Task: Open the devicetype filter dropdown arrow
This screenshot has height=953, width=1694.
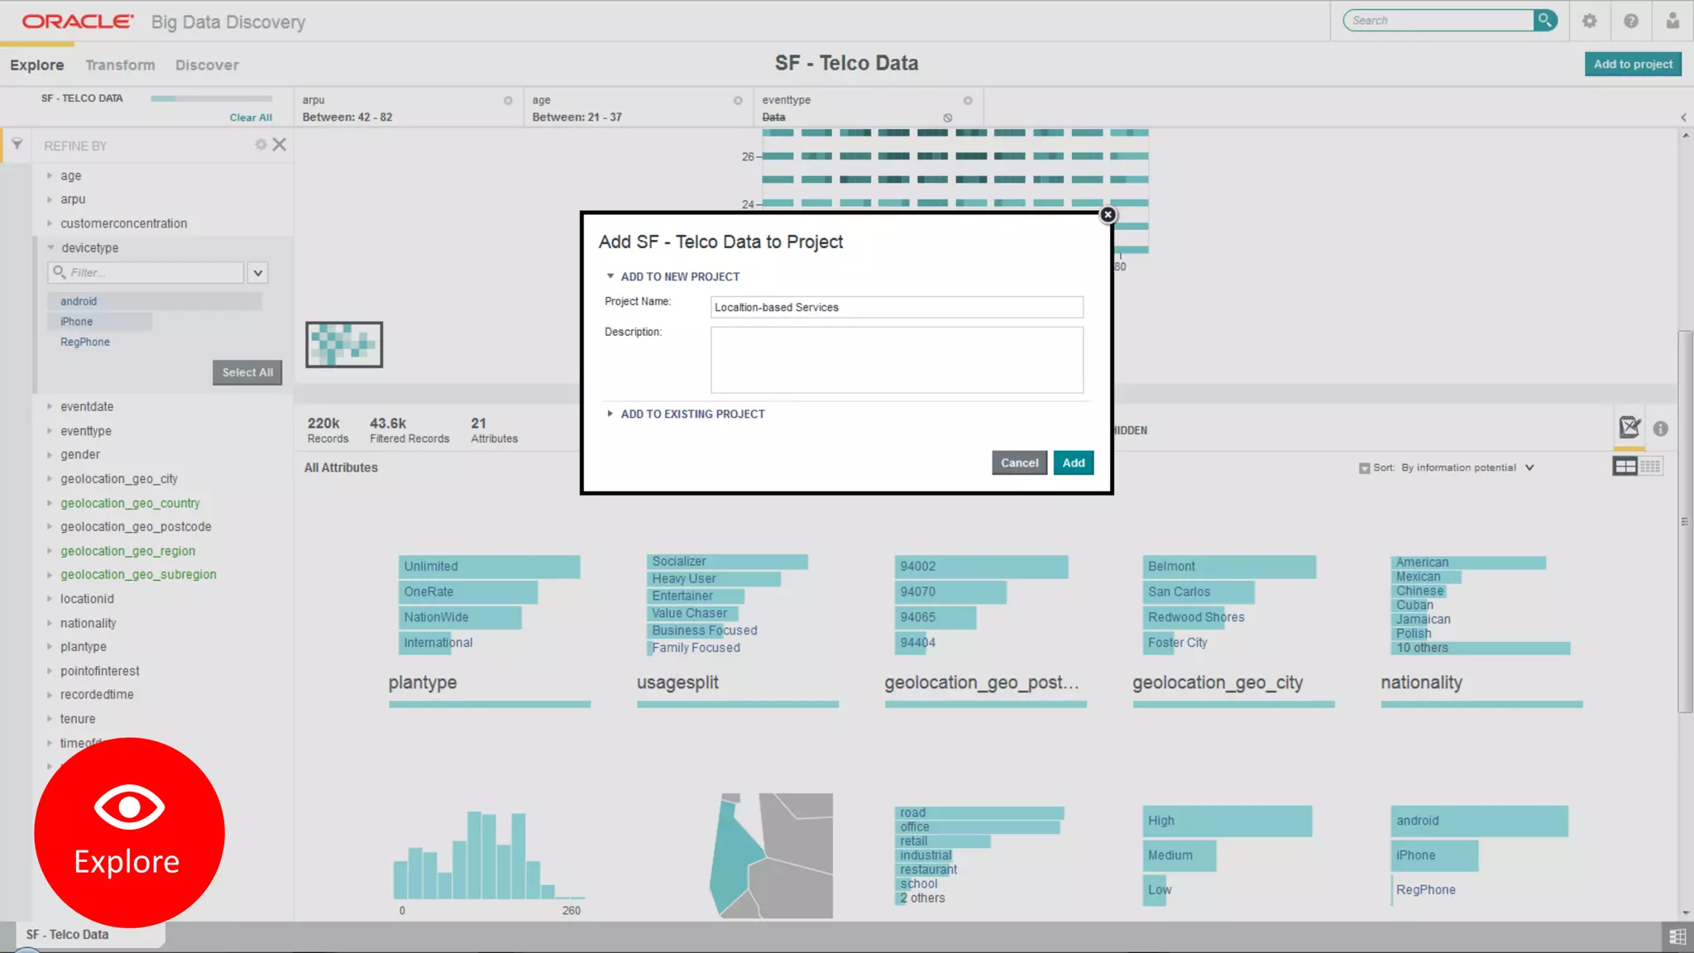Action: coord(258,272)
